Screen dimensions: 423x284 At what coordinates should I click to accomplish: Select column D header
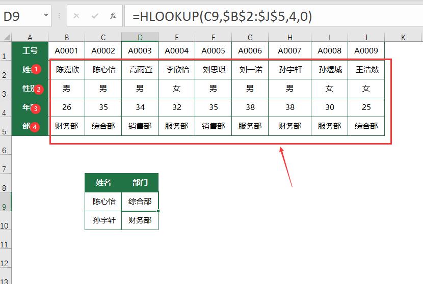[140, 37]
